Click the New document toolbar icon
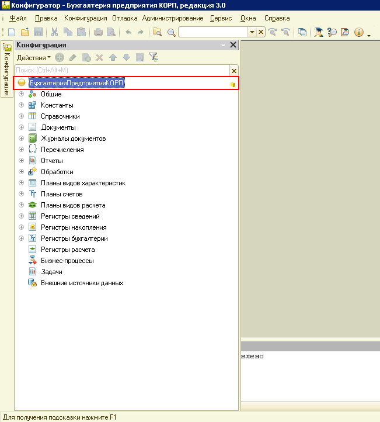The image size is (380, 422). pos(12,32)
